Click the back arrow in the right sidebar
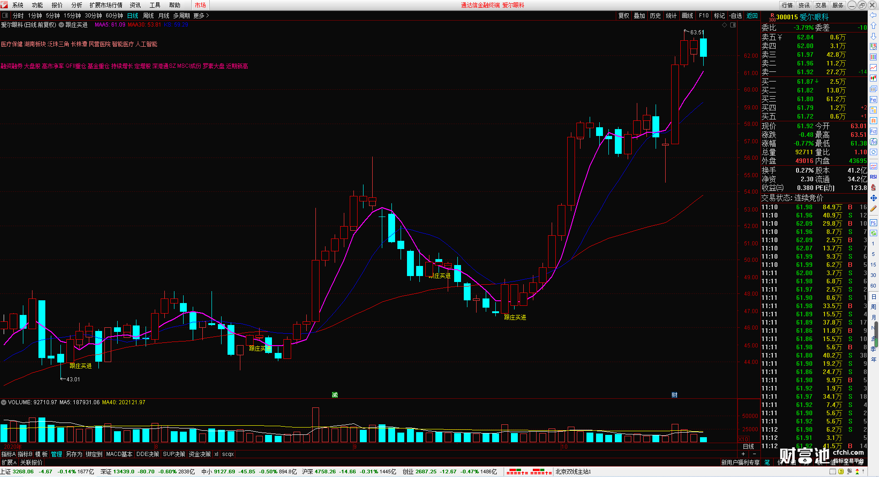The image size is (879, 477). point(874,15)
